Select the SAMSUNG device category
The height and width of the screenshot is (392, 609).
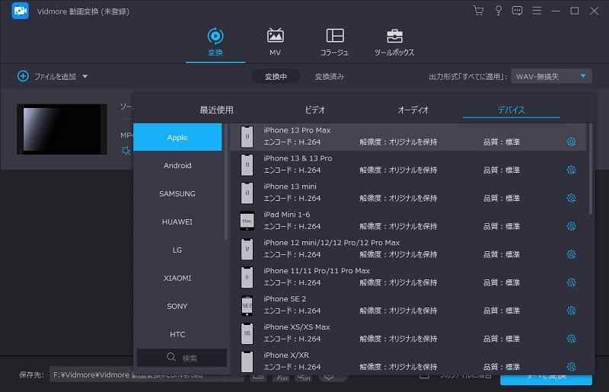(177, 193)
